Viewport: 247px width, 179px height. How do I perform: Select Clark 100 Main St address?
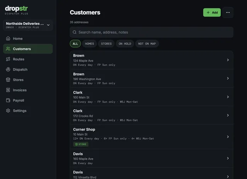point(81,97)
